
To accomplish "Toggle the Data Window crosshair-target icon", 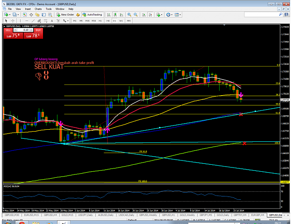I will tap(31, 14).
